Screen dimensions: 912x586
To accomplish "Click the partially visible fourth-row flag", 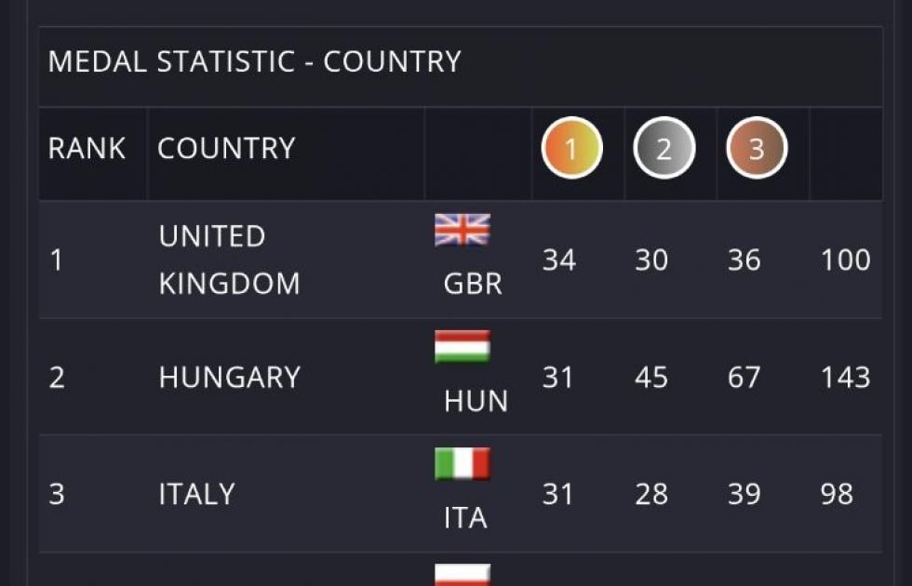I will click(463, 576).
